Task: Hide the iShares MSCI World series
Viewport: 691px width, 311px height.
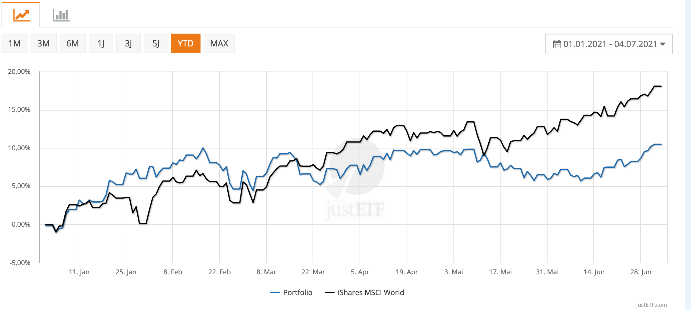Action: pyautogui.click(x=371, y=293)
